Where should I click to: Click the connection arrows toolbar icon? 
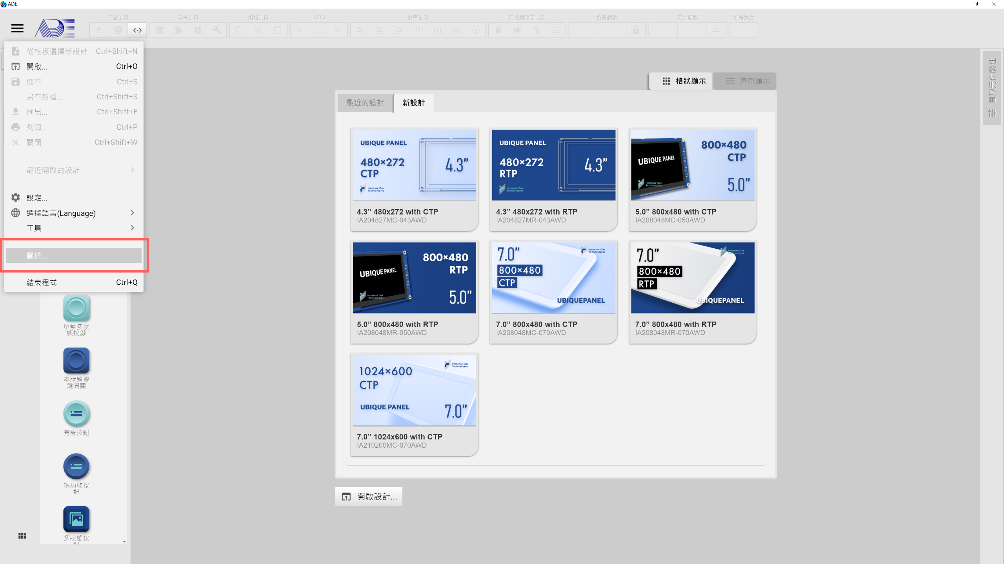point(137,30)
